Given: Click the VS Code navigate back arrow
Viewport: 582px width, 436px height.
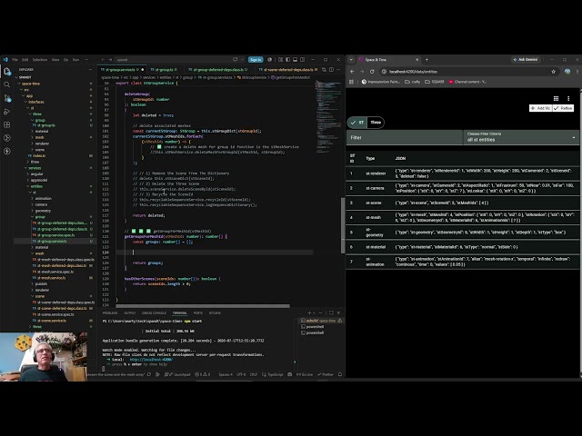Looking at the screenshot, I should pyautogui.click(x=103, y=60).
